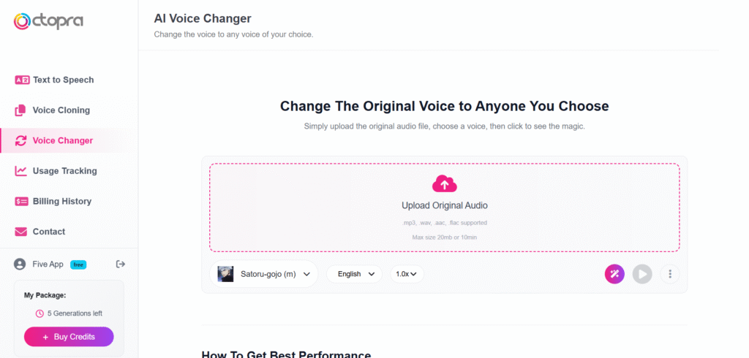Open the three-dot more options menu

670,274
